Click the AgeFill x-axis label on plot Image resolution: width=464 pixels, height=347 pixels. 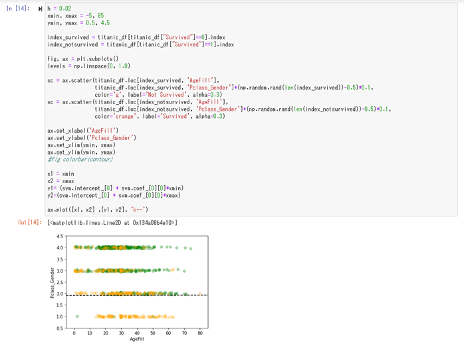click(x=137, y=339)
